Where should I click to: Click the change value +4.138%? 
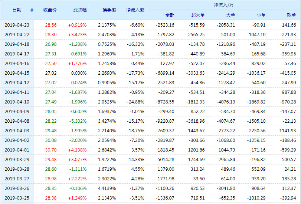click(77, 150)
